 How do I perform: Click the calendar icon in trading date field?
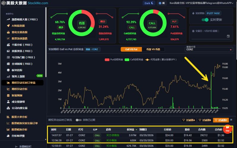pyautogui.click(x=228, y=36)
